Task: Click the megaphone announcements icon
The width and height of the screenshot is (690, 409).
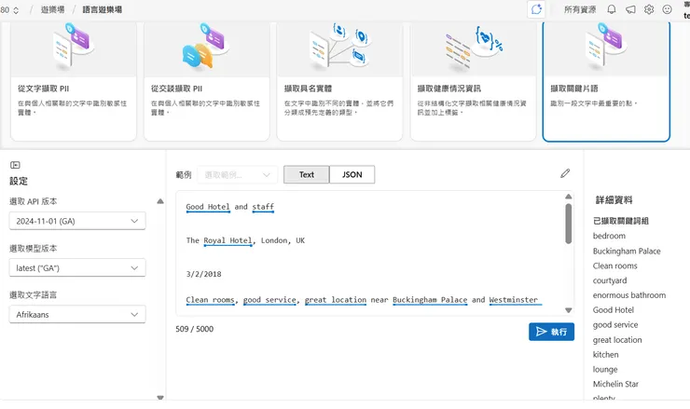Action: [x=630, y=9]
